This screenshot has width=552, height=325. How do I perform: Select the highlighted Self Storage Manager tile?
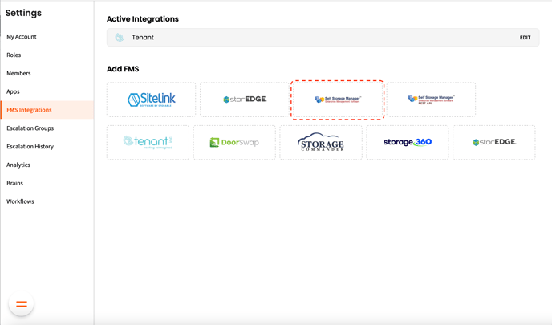(x=338, y=100)
